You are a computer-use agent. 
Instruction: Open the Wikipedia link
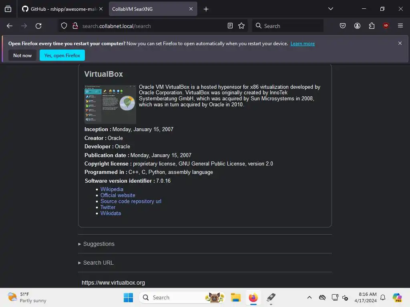(112, 189)
